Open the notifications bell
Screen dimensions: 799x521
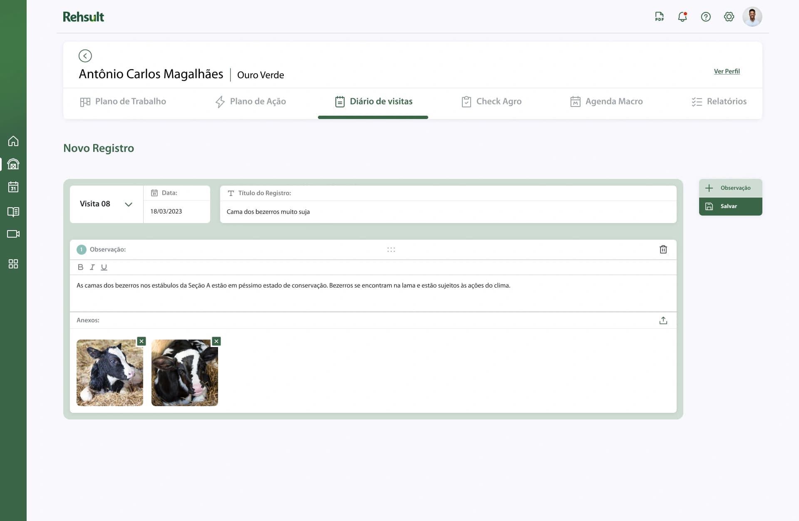tap(682, 17)
